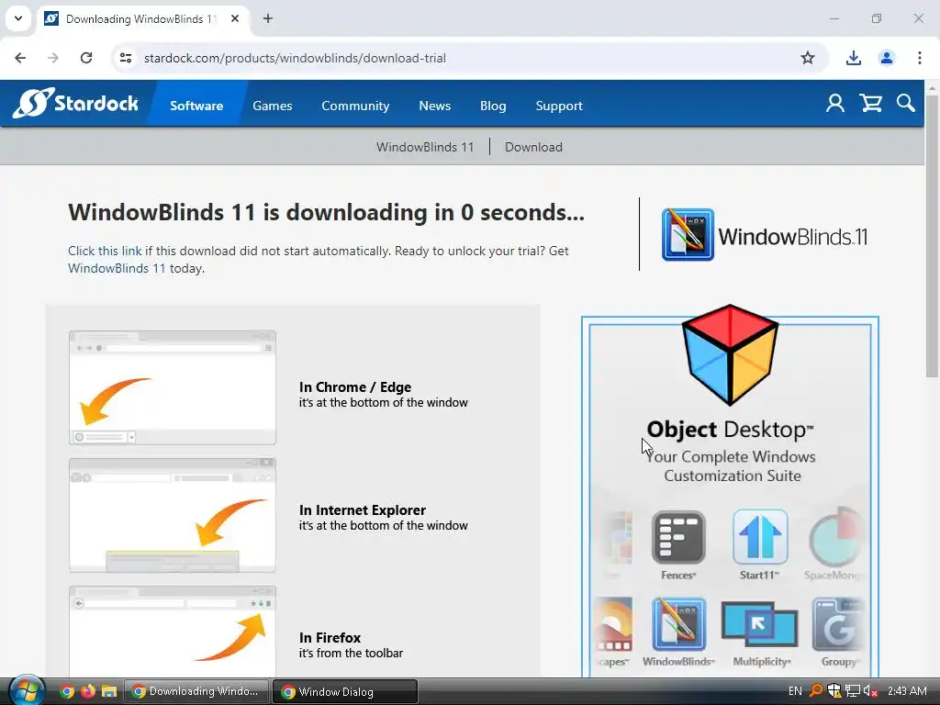This screenshot has width=940, height=705.
Task: Click the SpaceMonger app icon
Action: (835, 537)
